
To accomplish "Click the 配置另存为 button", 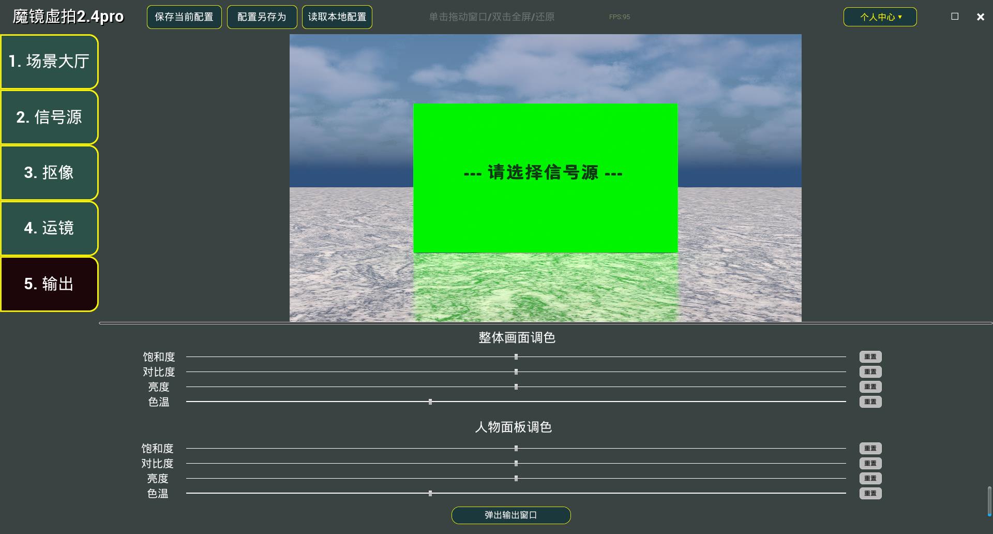I will 262,17.
